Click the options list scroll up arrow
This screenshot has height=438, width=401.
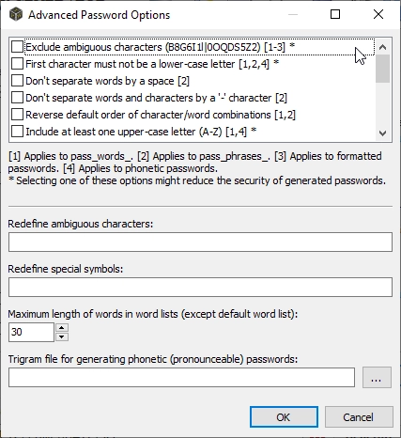point(382,47)
